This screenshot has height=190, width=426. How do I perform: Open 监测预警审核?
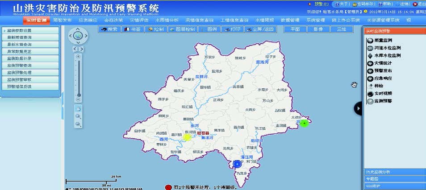(30, 79)
